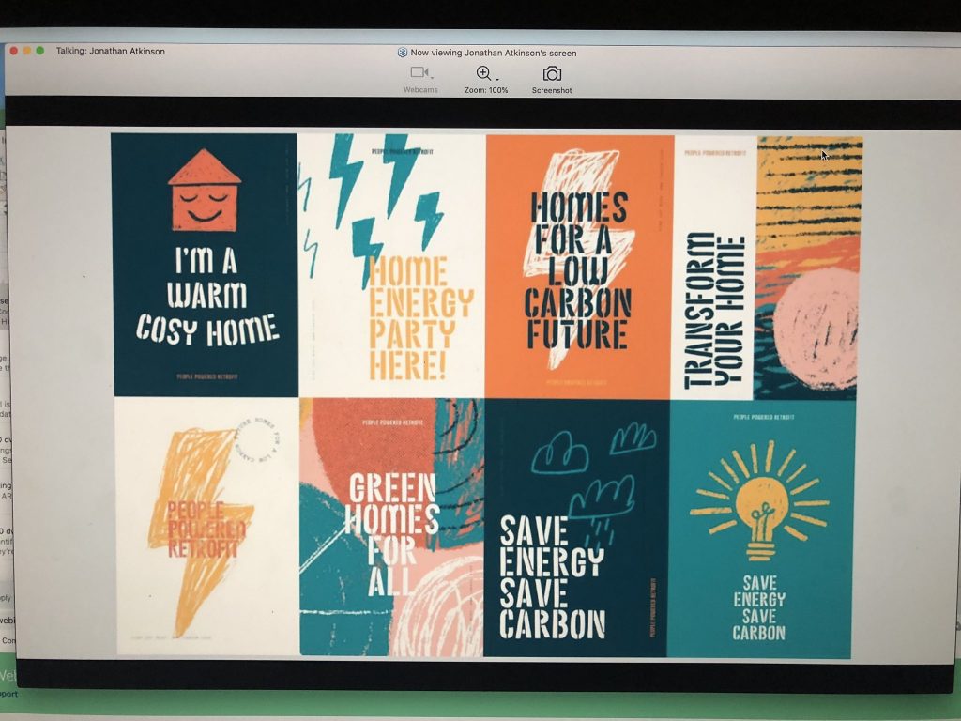Viewport: 961px width, 721px height.
Task: Open the Zoom: 100% magnifier control
Action: click(486, 80)
